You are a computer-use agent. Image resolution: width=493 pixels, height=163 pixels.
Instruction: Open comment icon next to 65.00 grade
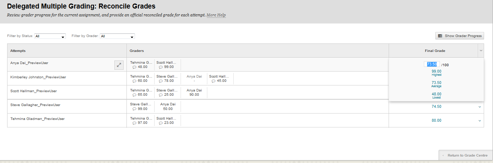(x=134, y=95)
